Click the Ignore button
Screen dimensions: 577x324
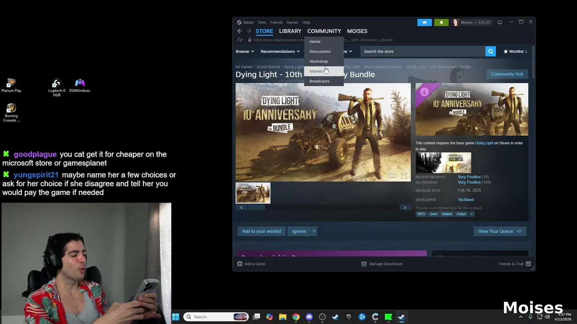299,231
